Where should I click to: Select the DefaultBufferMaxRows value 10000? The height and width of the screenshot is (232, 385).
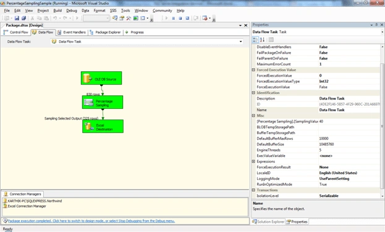click(349, 139)
